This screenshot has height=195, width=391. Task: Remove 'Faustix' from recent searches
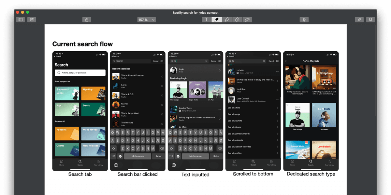(x=162, y=105)
